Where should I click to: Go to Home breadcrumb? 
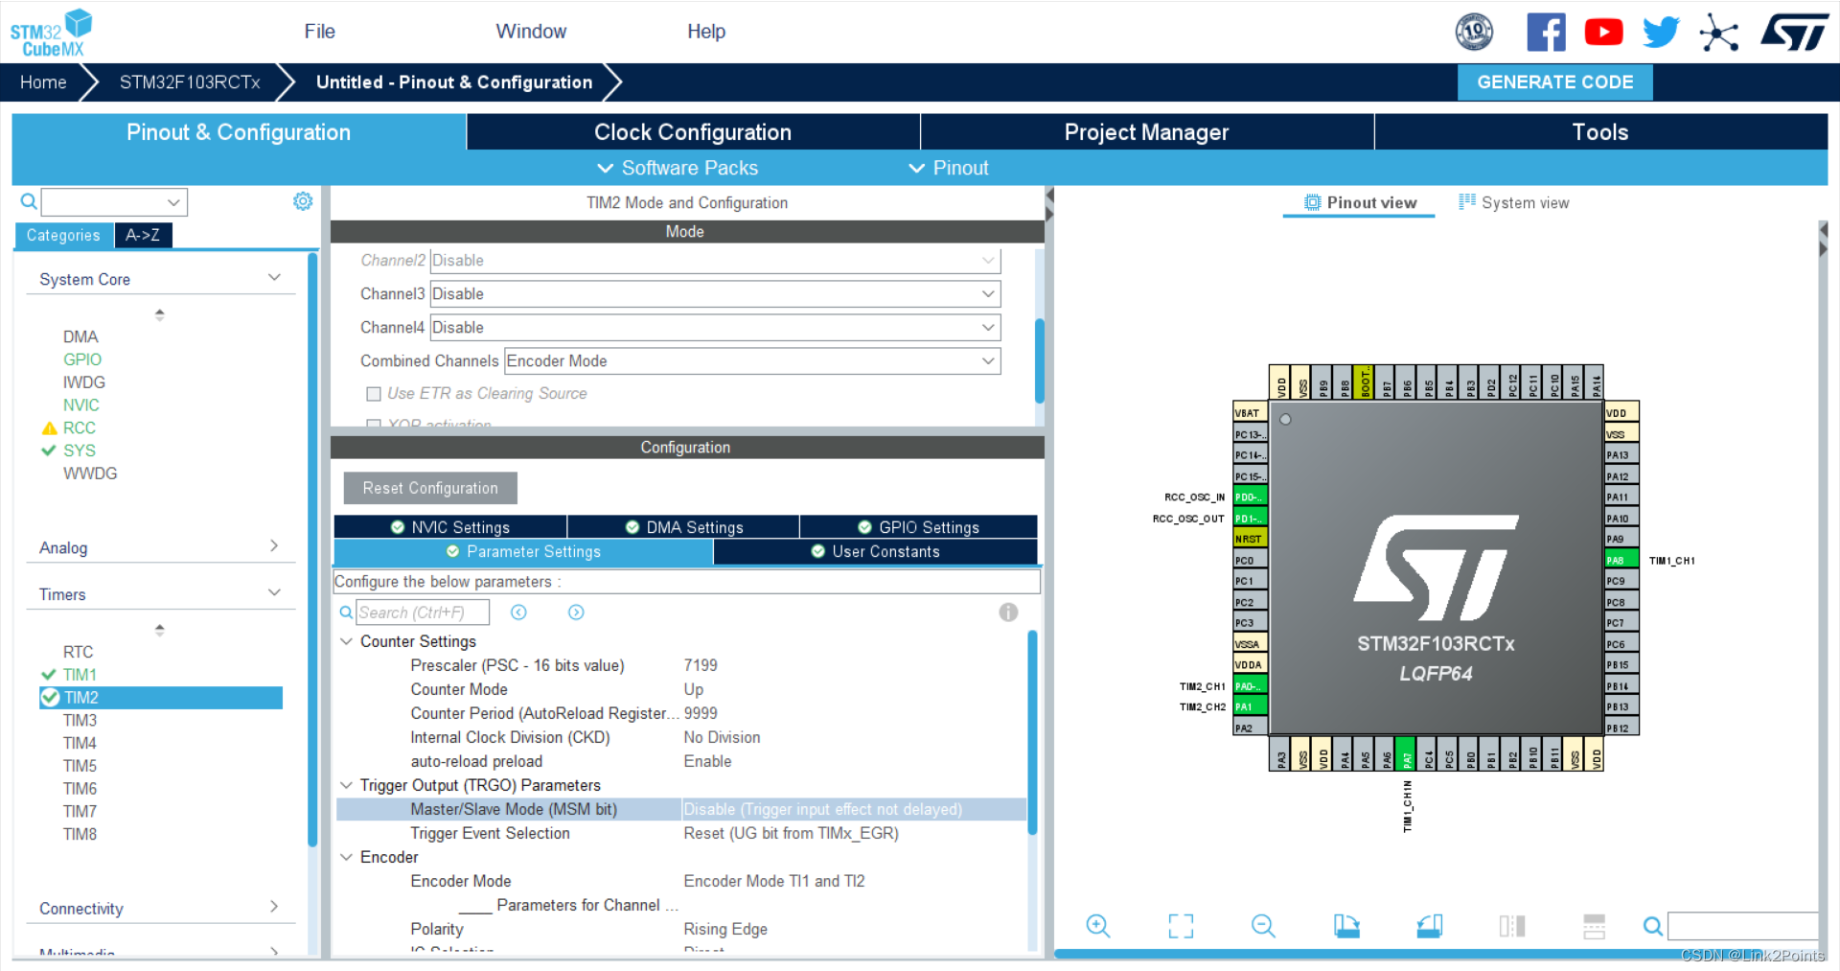click(x=43, y=82)
